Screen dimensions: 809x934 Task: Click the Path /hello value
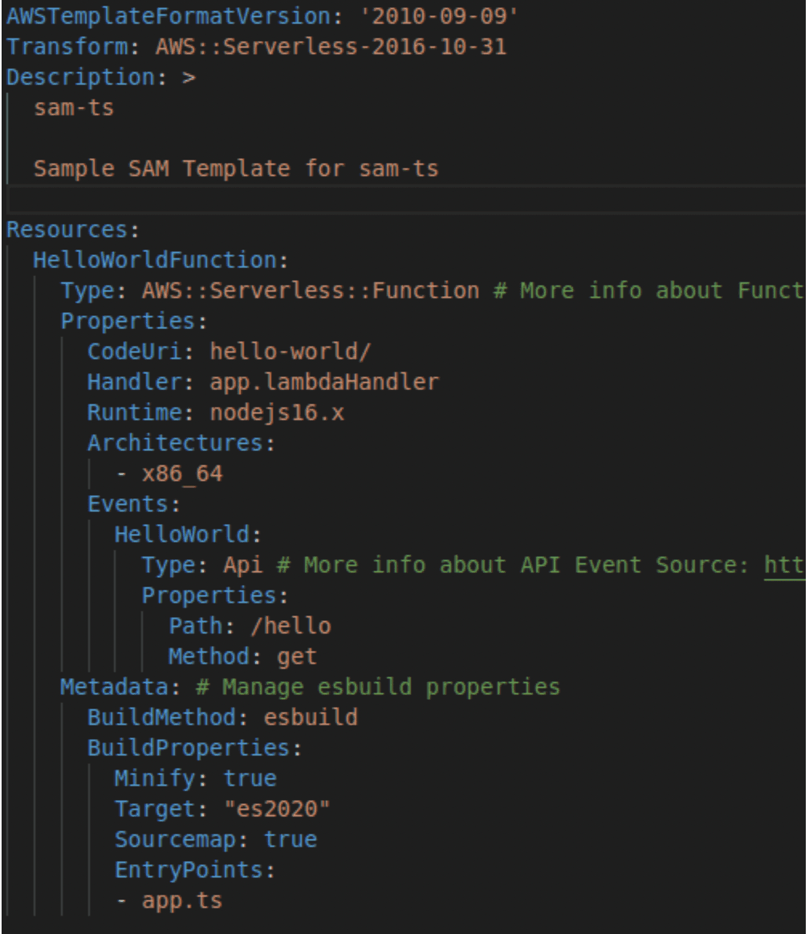291,627
